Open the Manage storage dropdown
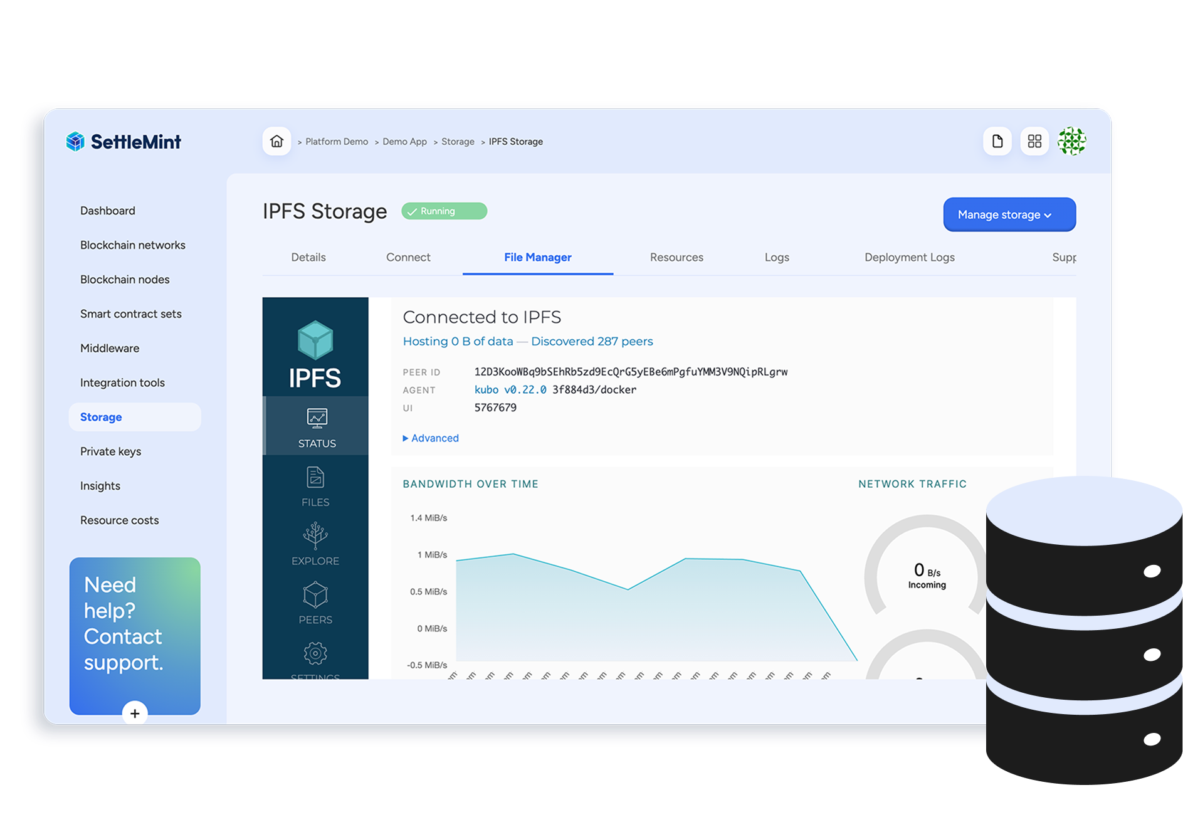This screenshot has width=1183, height=832. tap(1009, 214)
